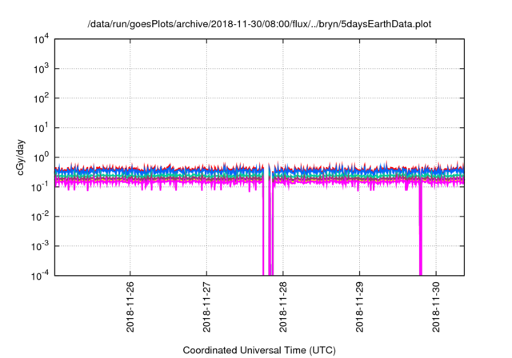
Task: Click the 10^3 y-axis tick label
Action: point(42,69)
